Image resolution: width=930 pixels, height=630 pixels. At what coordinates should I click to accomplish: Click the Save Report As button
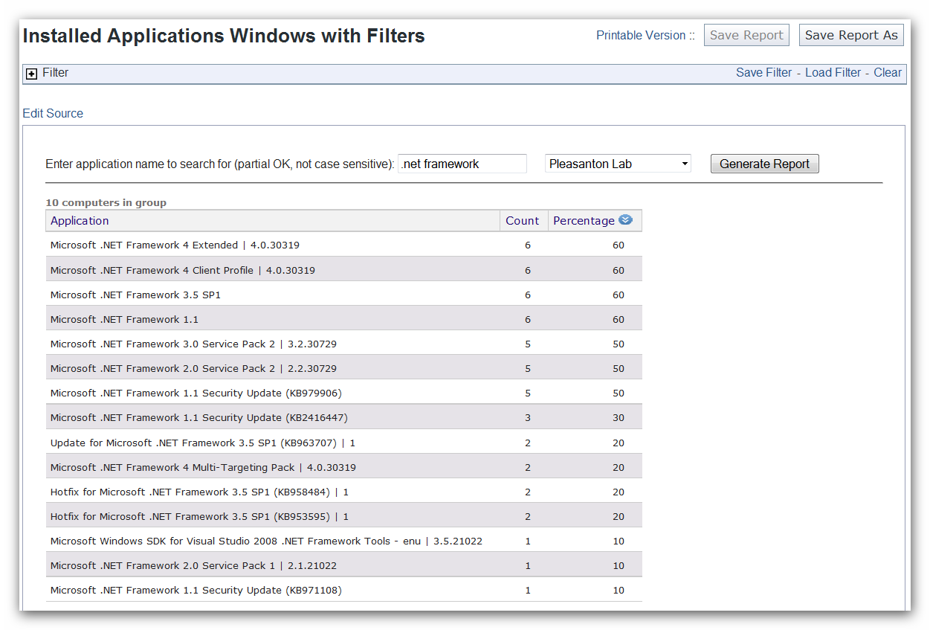850,34
